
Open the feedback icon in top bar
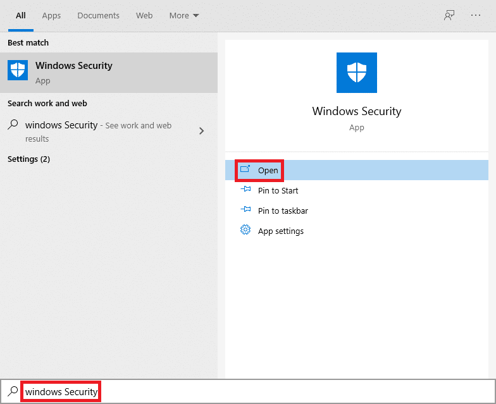(x=449, y=15)
